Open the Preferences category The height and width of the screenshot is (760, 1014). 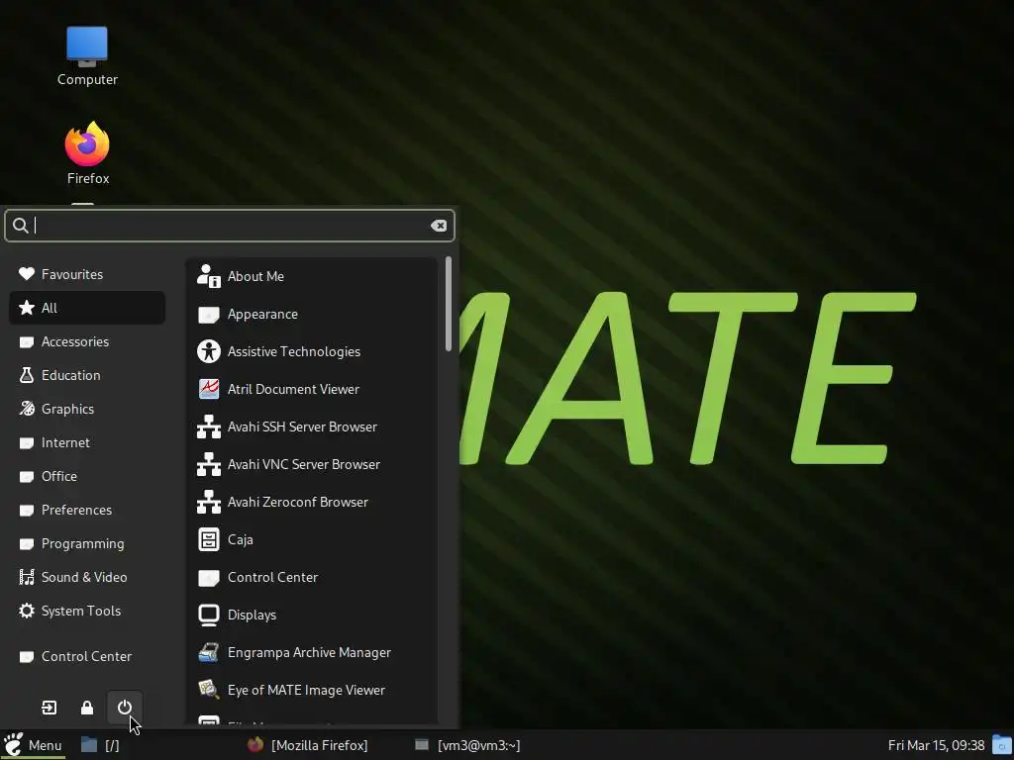coord(87,510)
